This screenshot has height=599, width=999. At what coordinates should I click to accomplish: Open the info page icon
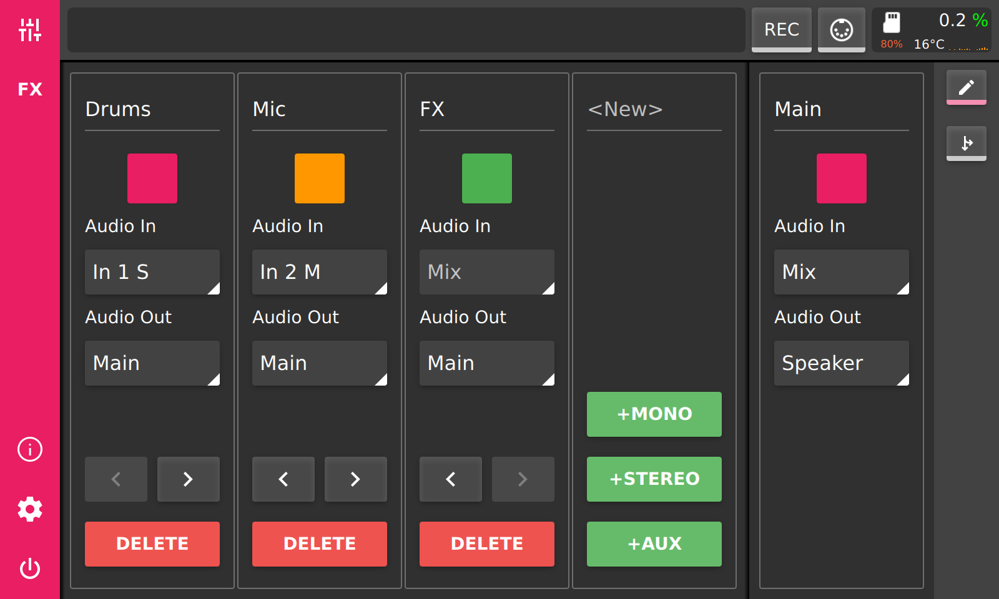pos(30,449)
